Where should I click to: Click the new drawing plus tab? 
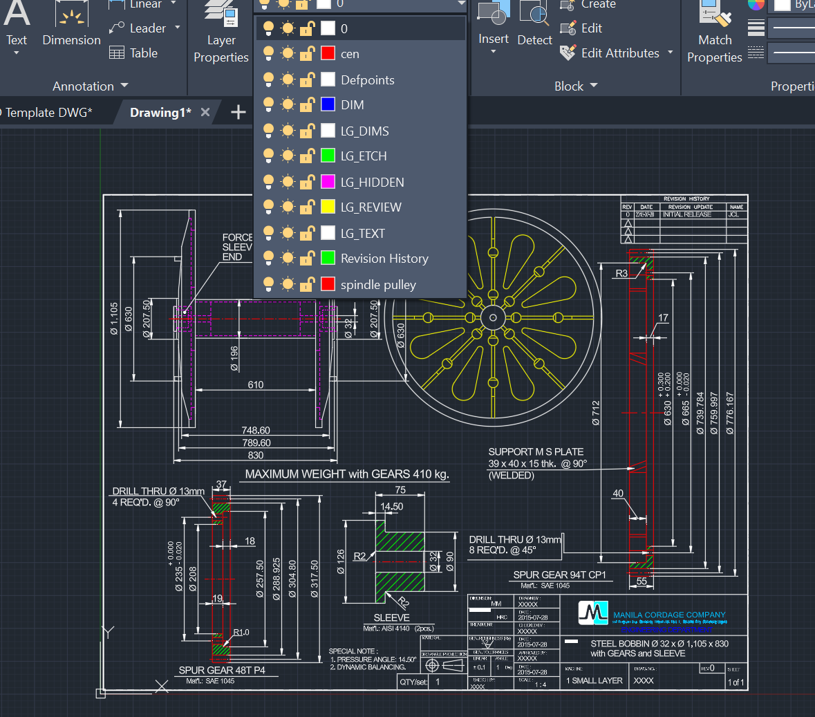(238, 112)
